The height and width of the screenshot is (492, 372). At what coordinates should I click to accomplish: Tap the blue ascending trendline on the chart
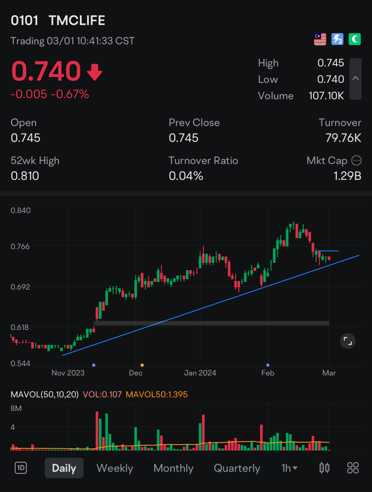click(x=211, y=305)
